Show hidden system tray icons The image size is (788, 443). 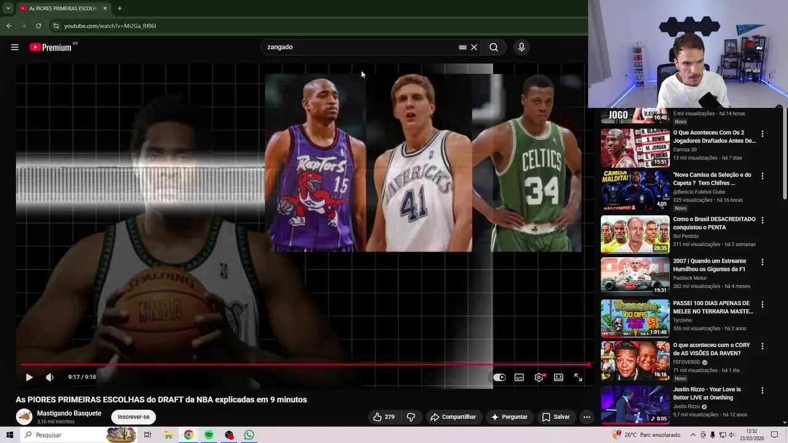click(693, 435)
